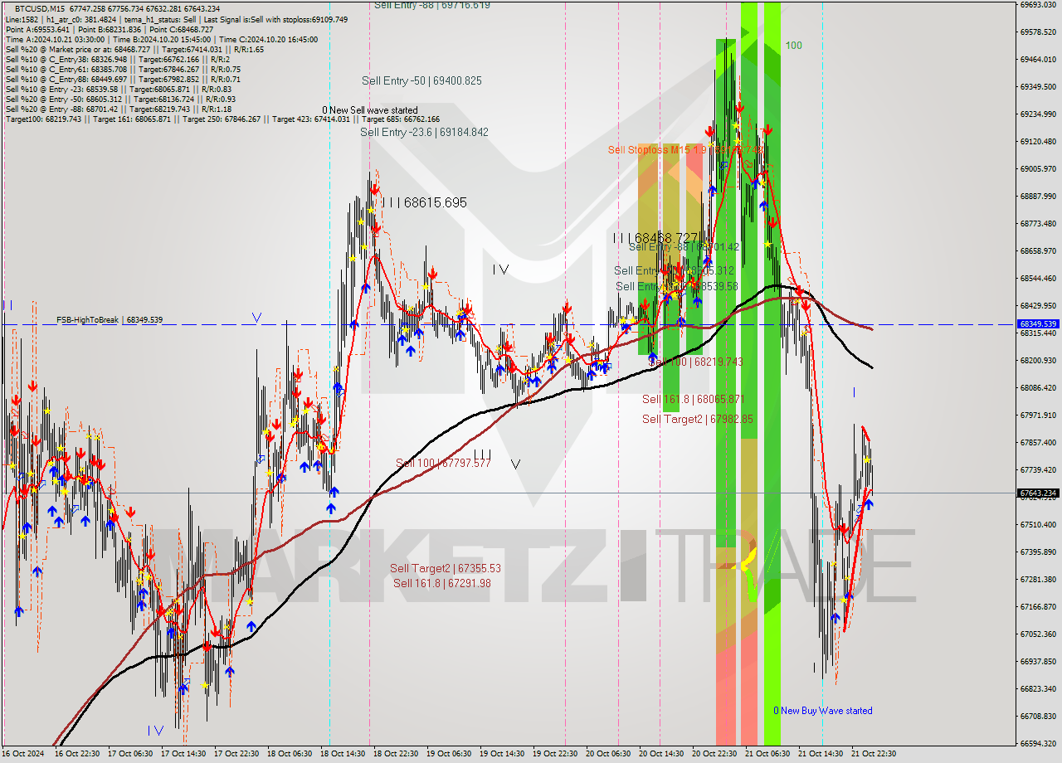Click the 'I I I 68615.695' wave label
This screenshot has width=1062, height=763.
click(x=424, y=202)
